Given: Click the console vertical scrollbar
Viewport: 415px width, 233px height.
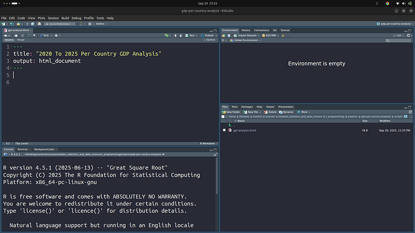Looking at the screenshot, I should coord(217,175).
